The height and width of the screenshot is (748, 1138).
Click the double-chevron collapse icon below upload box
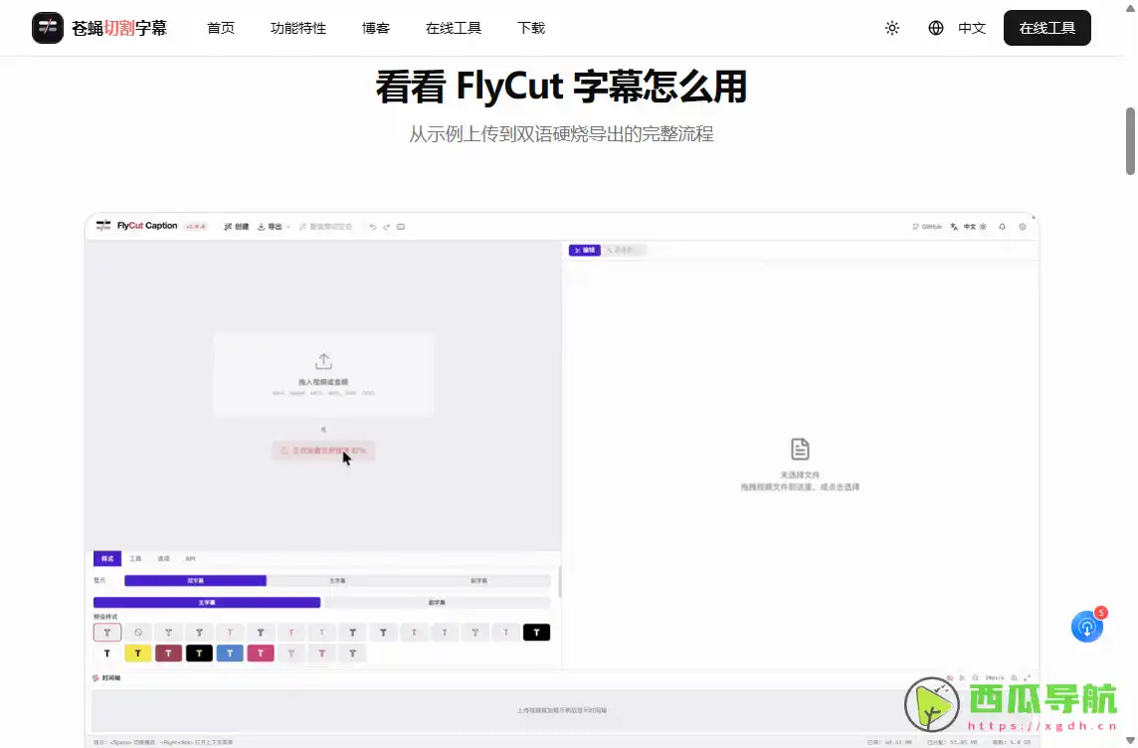pyautogui.click(x=323, y=430)
